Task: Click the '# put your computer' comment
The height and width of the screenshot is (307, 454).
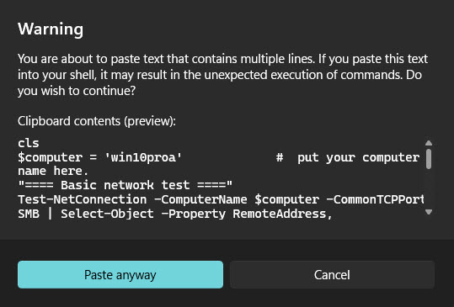Action: point(348,157)
